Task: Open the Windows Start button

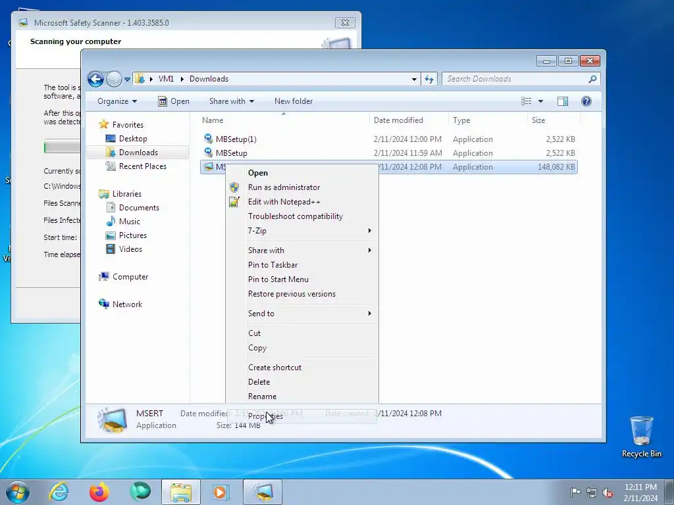Action: pos(18,492)
